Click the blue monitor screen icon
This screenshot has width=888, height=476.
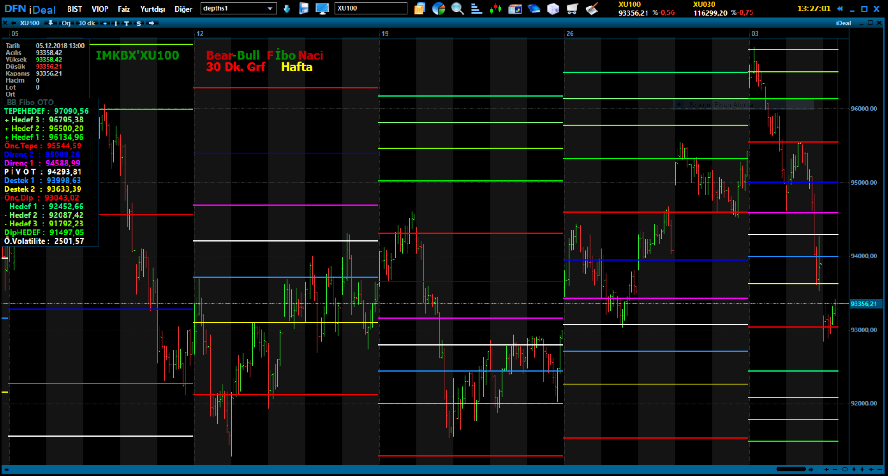322,8
